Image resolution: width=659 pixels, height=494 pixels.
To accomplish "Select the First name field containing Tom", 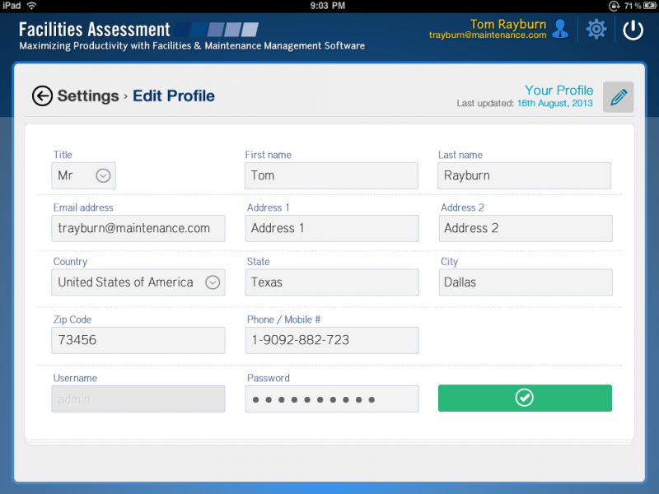I will (x=331, y=175).
